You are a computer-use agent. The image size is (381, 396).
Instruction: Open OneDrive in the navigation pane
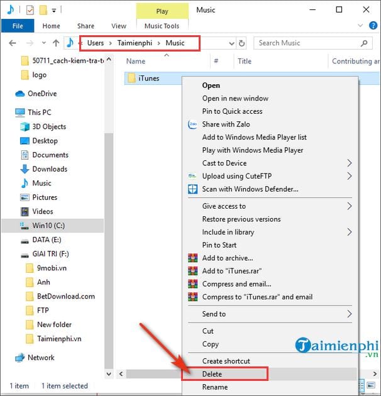point(36,94)
